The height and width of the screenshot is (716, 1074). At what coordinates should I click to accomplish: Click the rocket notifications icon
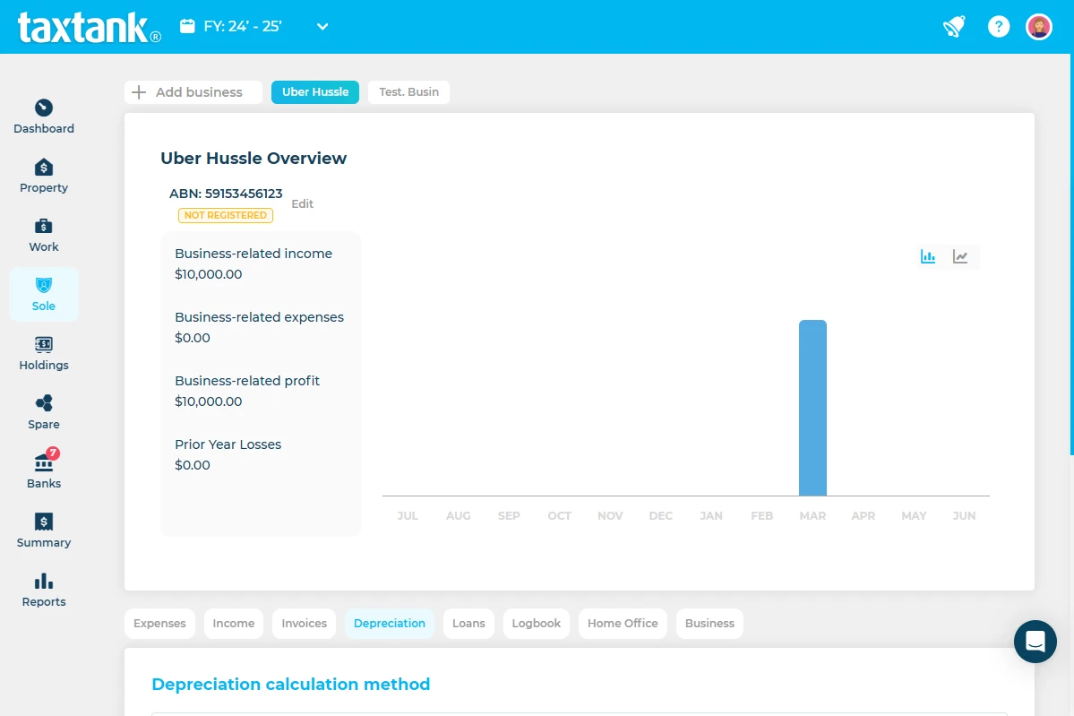coord(954,27)
